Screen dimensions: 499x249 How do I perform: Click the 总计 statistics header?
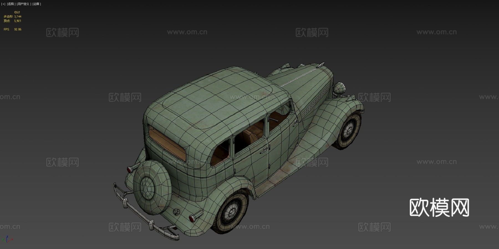pos(17,12)
